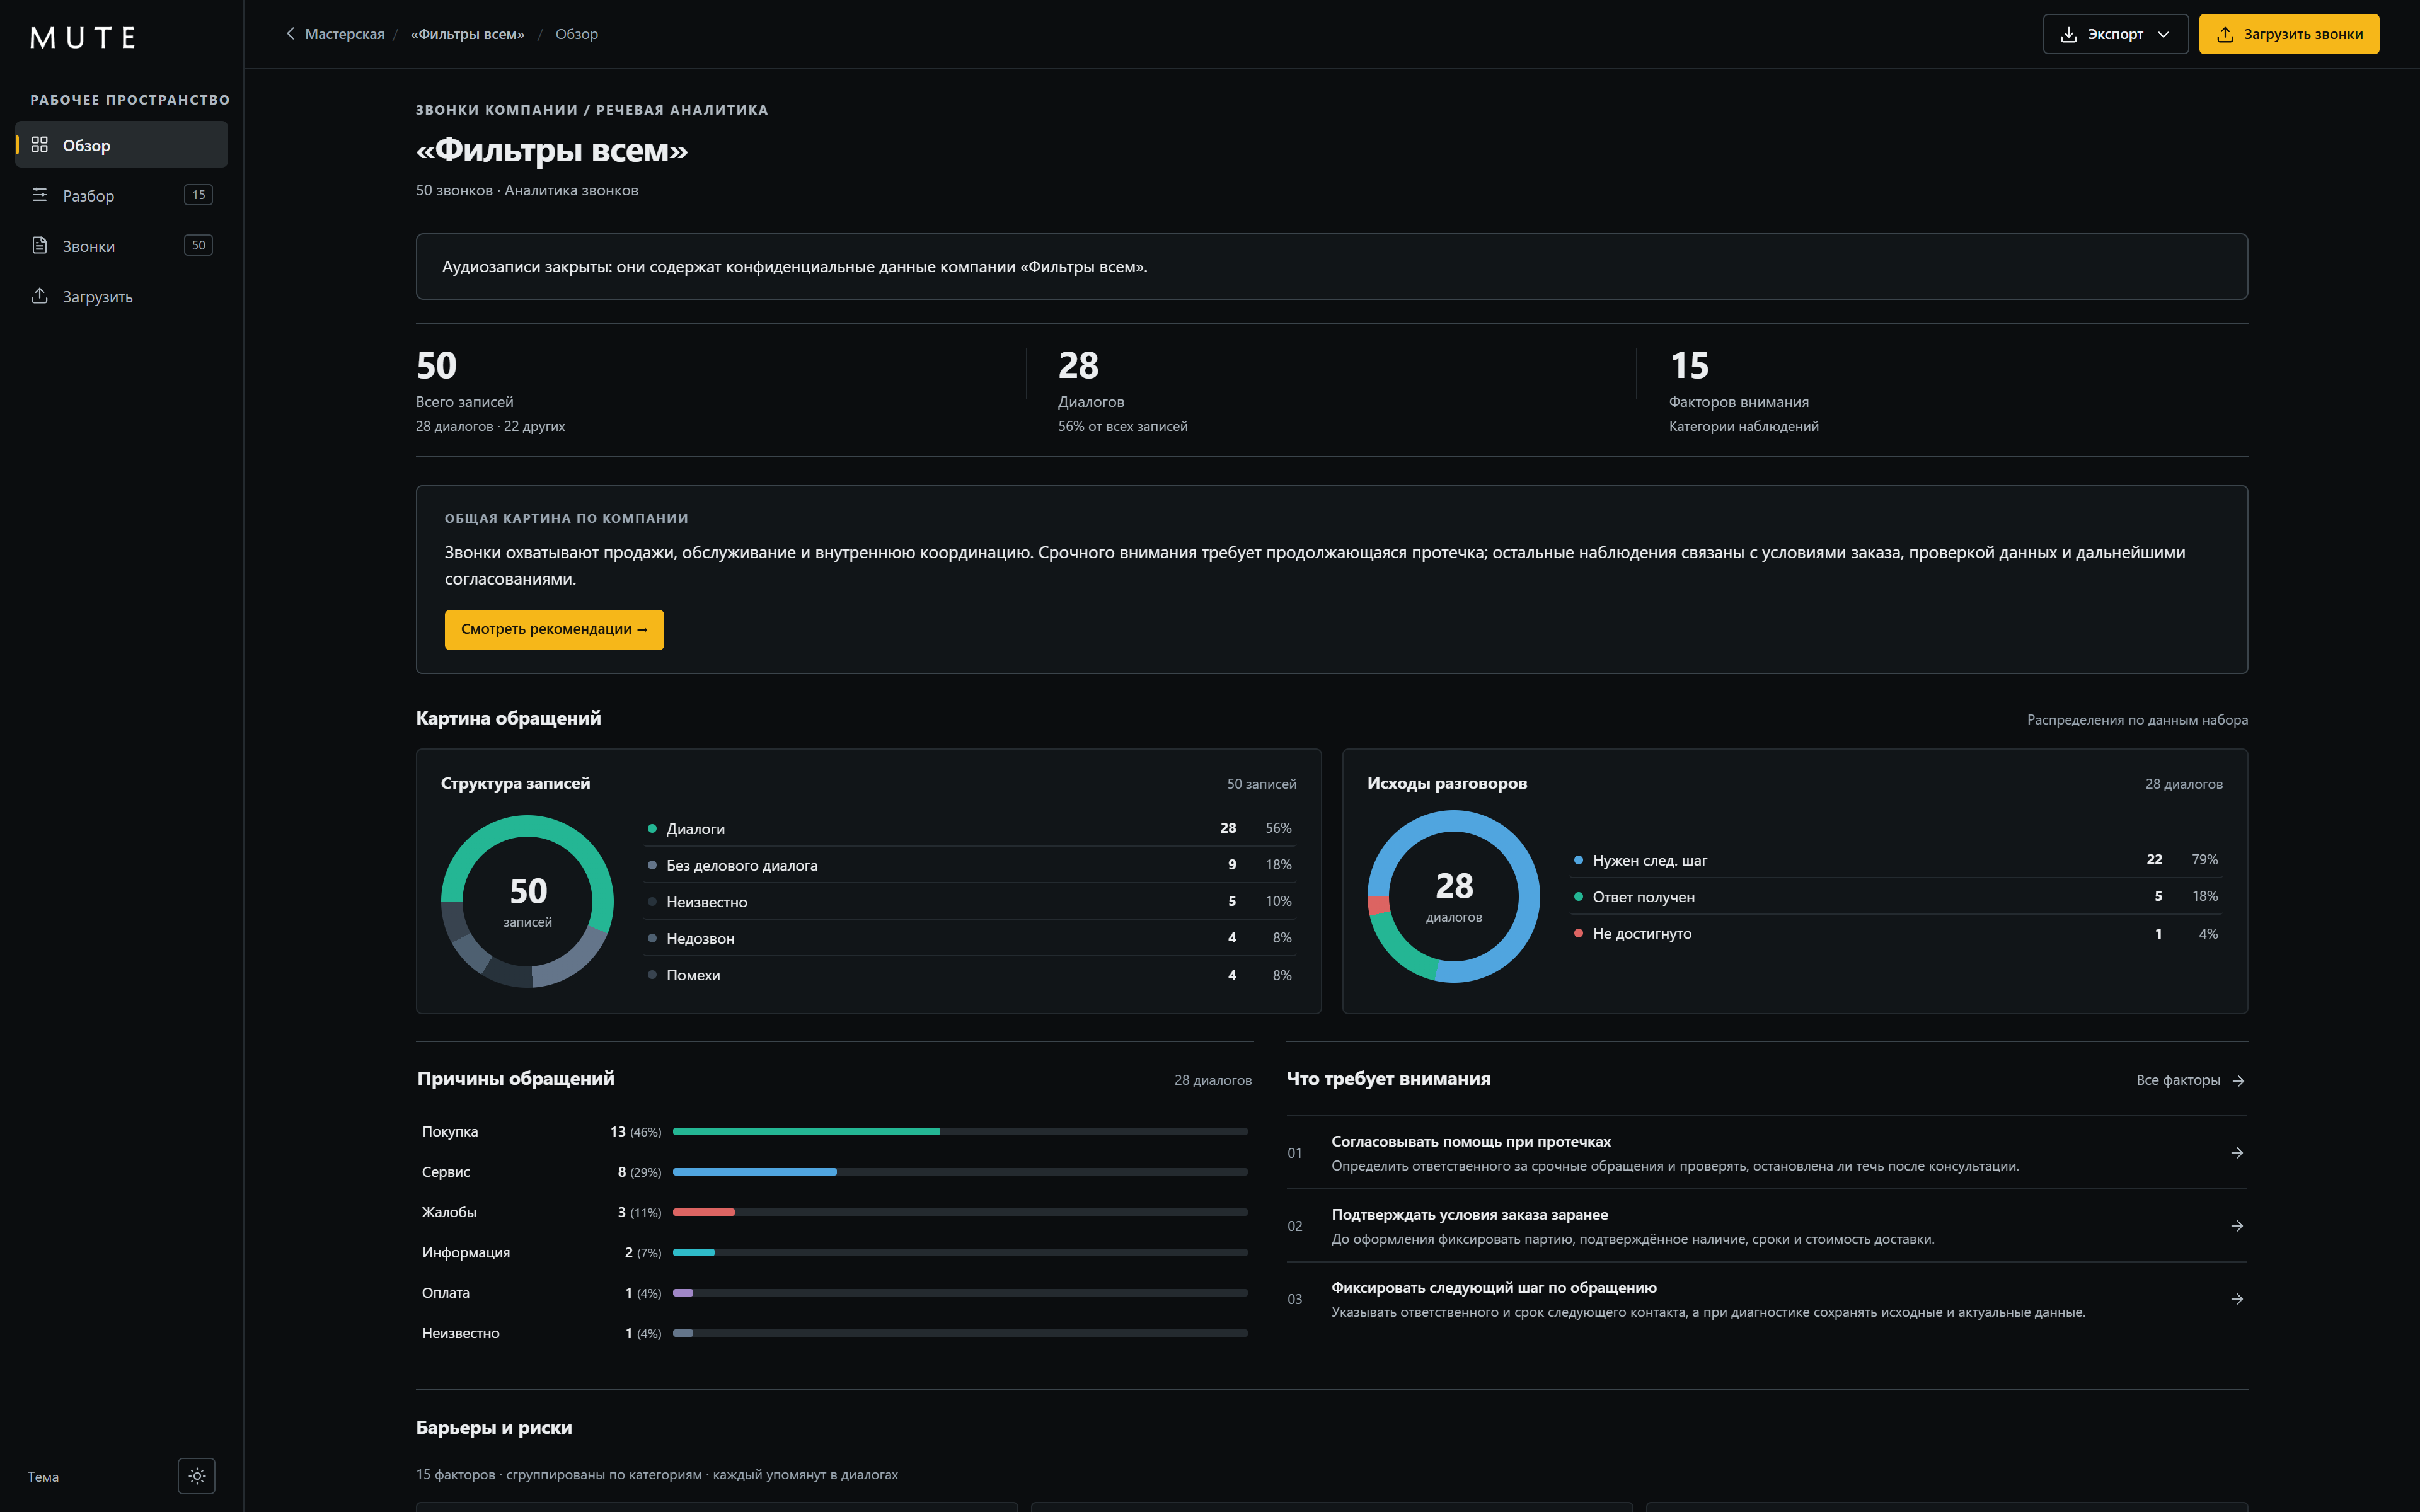Click the Структура записей donut chart

coord(527,901)
